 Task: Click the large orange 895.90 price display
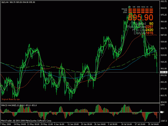coord(141,17)
